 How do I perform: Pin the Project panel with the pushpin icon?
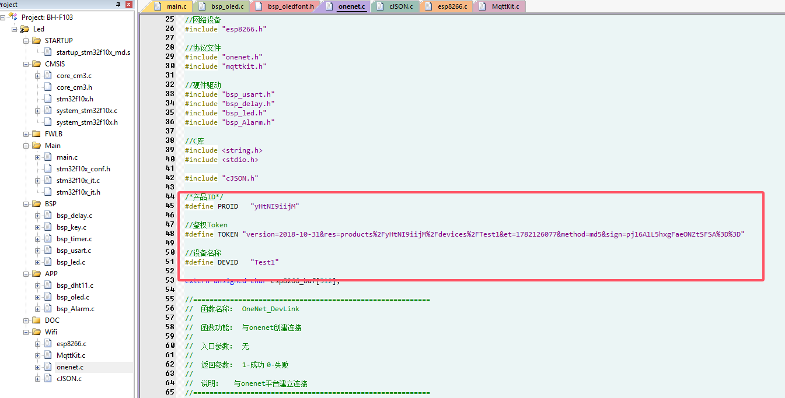coord(117,5)
